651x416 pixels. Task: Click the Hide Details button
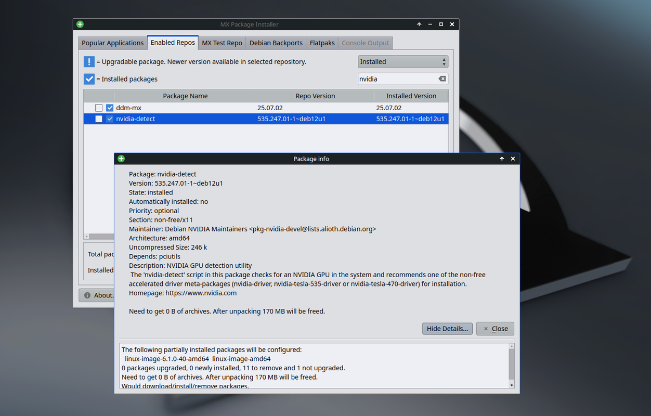447,329
